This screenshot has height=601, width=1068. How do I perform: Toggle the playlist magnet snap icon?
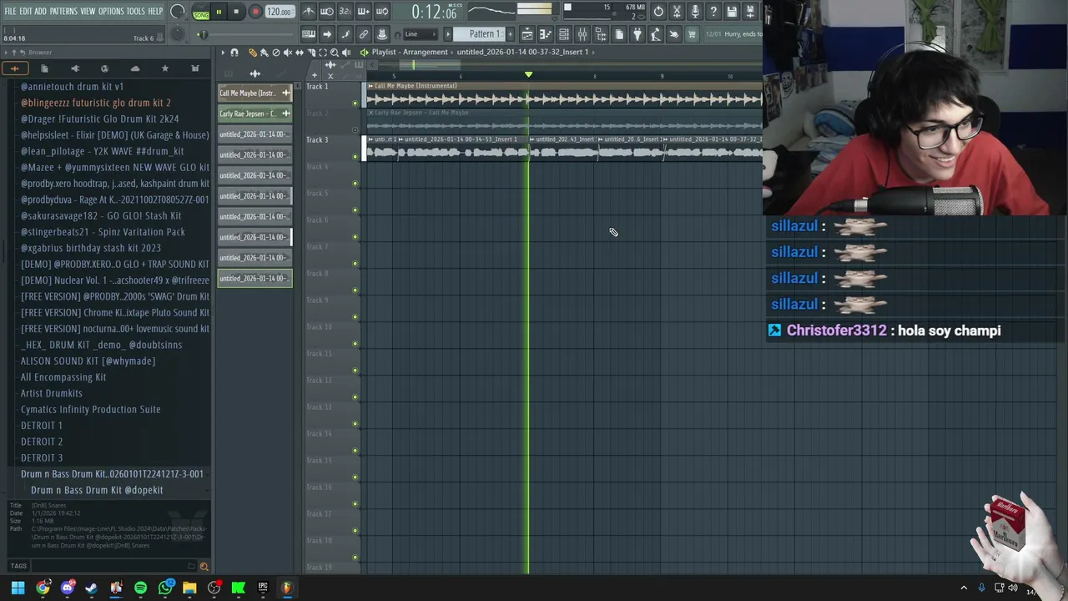click(234, 53)
